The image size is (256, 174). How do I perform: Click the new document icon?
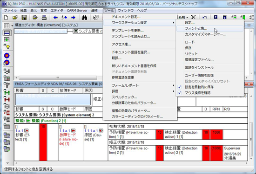(x=6, y=18)
